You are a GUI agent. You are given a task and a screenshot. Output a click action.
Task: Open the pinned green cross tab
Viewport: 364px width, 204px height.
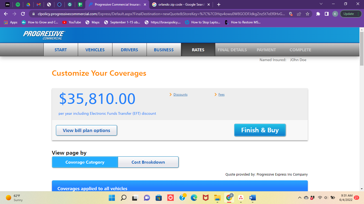coord(80,5)
